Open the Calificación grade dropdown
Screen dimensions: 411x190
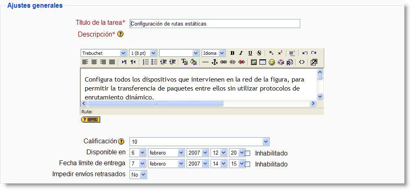tap(200, 142)
